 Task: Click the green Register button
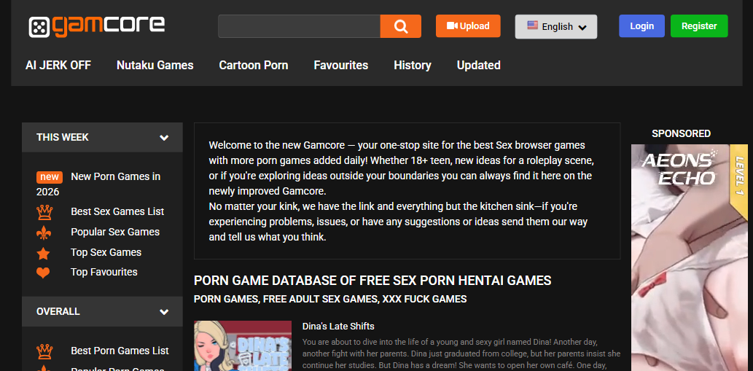(699, 26)
